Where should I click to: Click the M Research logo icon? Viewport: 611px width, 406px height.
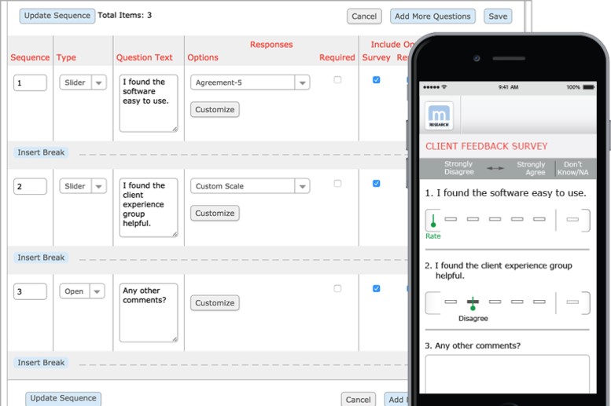439,116
